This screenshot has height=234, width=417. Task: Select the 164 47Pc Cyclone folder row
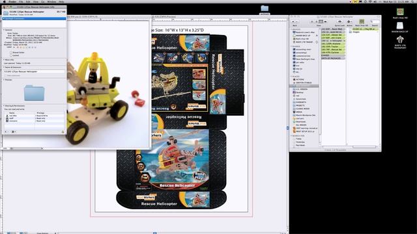333,53
